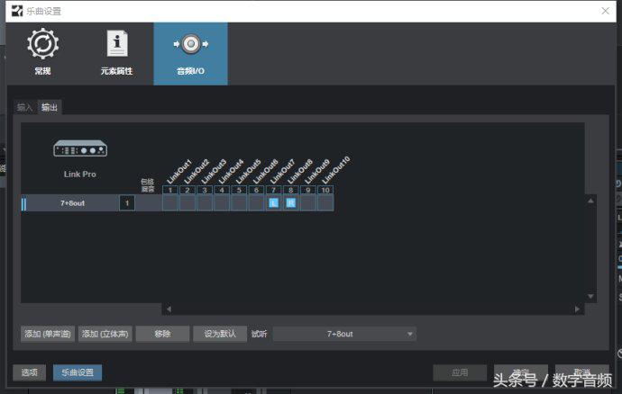Click the 移除 remove button
This screenshot has width=622, height=394.
click(162, 334)
